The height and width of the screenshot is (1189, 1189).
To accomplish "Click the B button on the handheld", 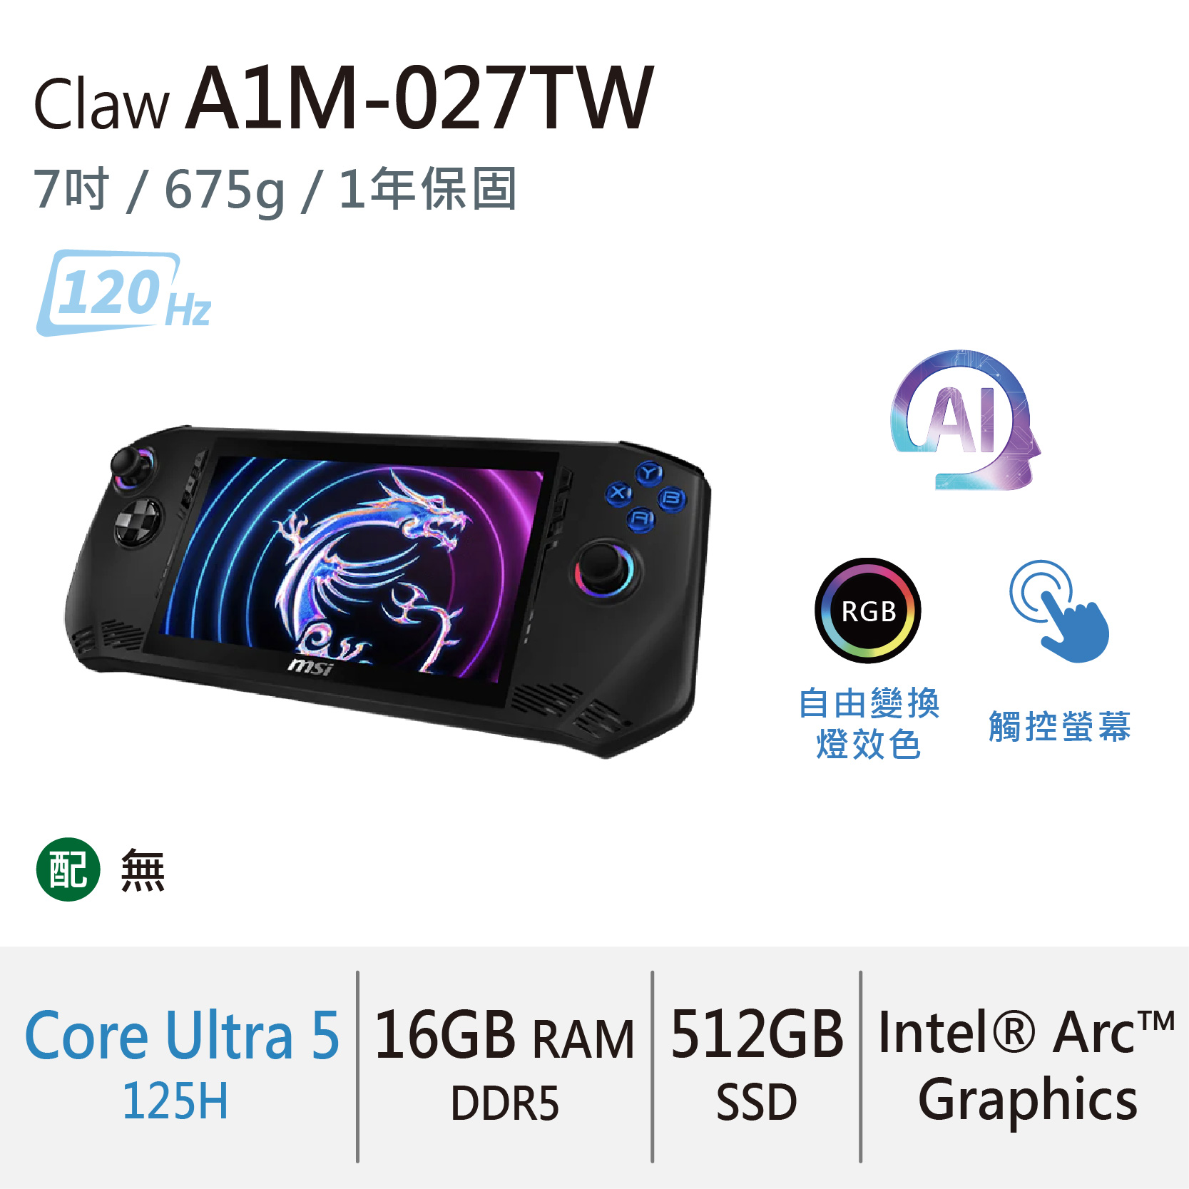I will tap(672, 498).
